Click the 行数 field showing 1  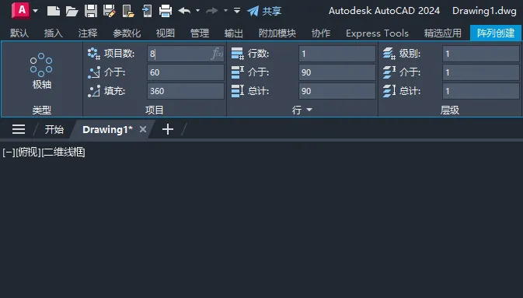pos(337,54)
